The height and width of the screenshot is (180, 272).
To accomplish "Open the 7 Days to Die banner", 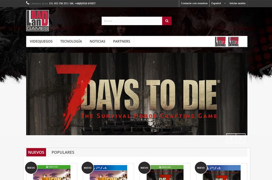I will pyautogui.click(x=137, y=94).
